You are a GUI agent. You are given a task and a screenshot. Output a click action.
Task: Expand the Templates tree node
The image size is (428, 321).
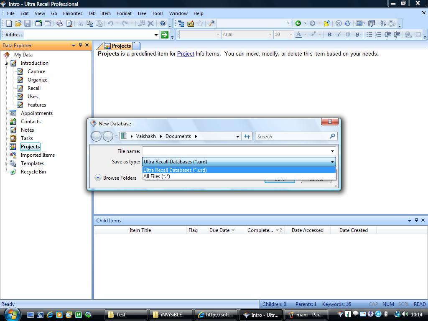tap(6, 163)
